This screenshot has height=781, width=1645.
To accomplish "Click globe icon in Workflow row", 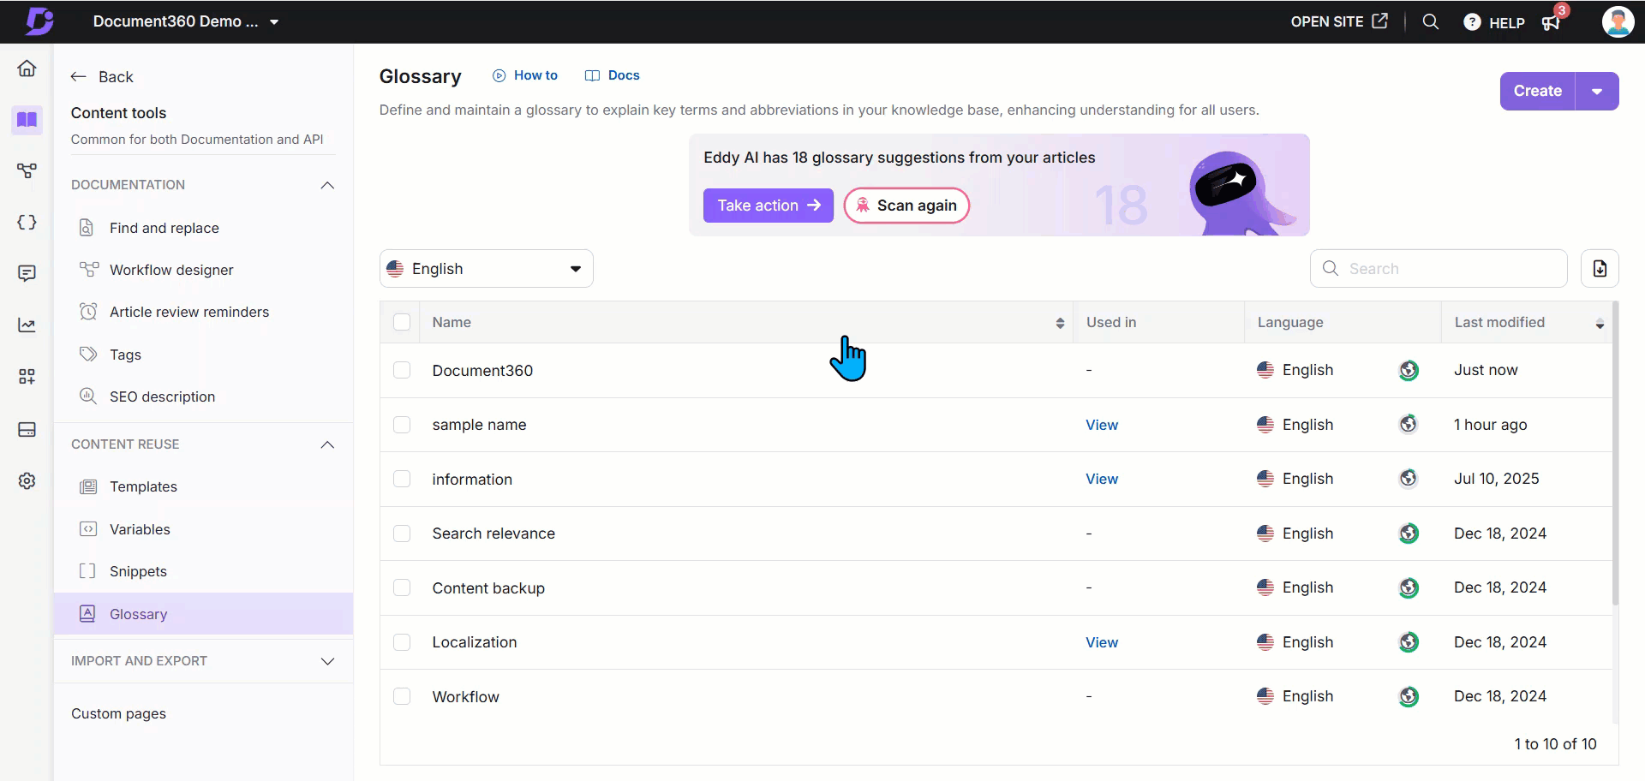I will tap(1409, 696).
